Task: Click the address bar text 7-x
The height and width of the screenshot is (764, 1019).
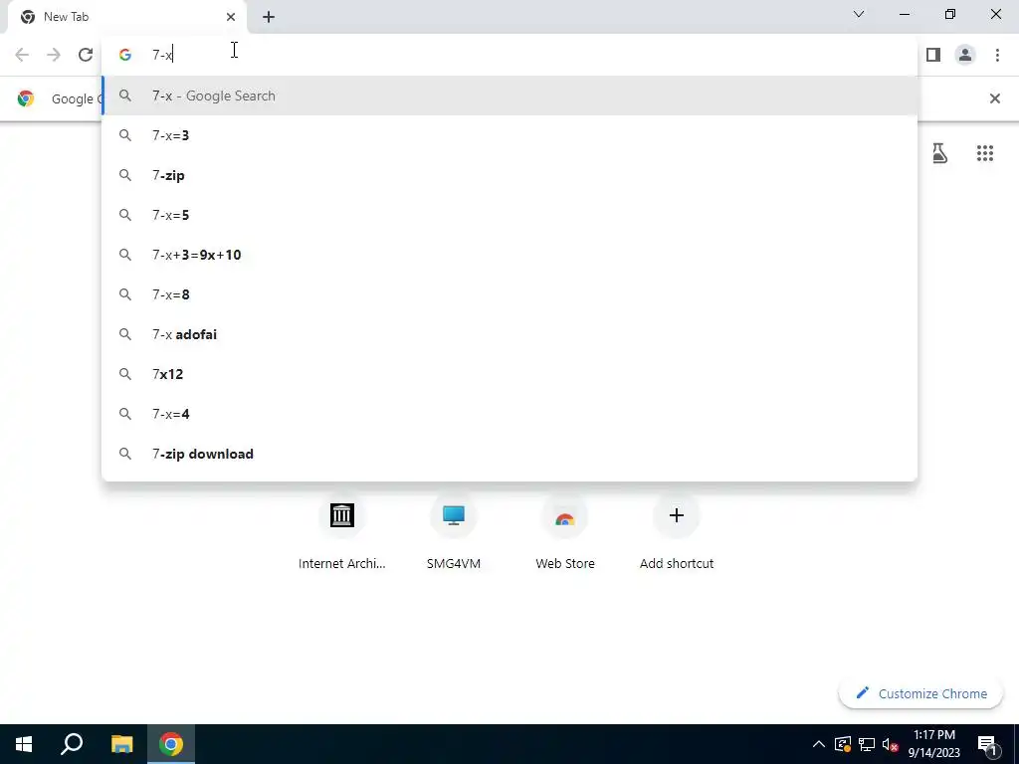Action: [162, 55]
